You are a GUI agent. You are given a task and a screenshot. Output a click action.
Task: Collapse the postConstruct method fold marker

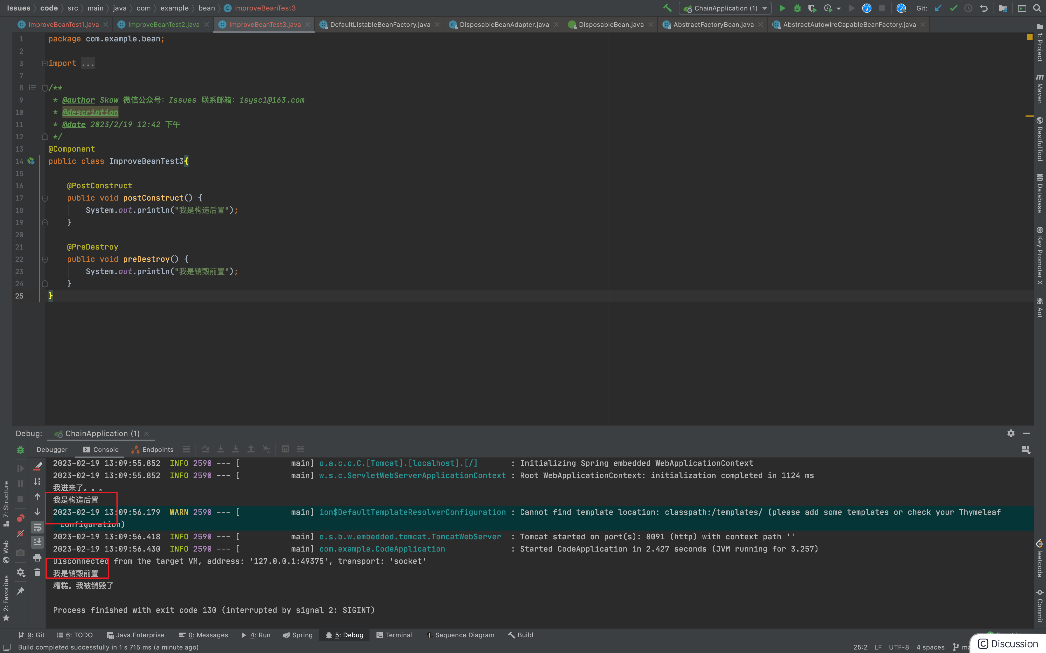click(45, 198)
